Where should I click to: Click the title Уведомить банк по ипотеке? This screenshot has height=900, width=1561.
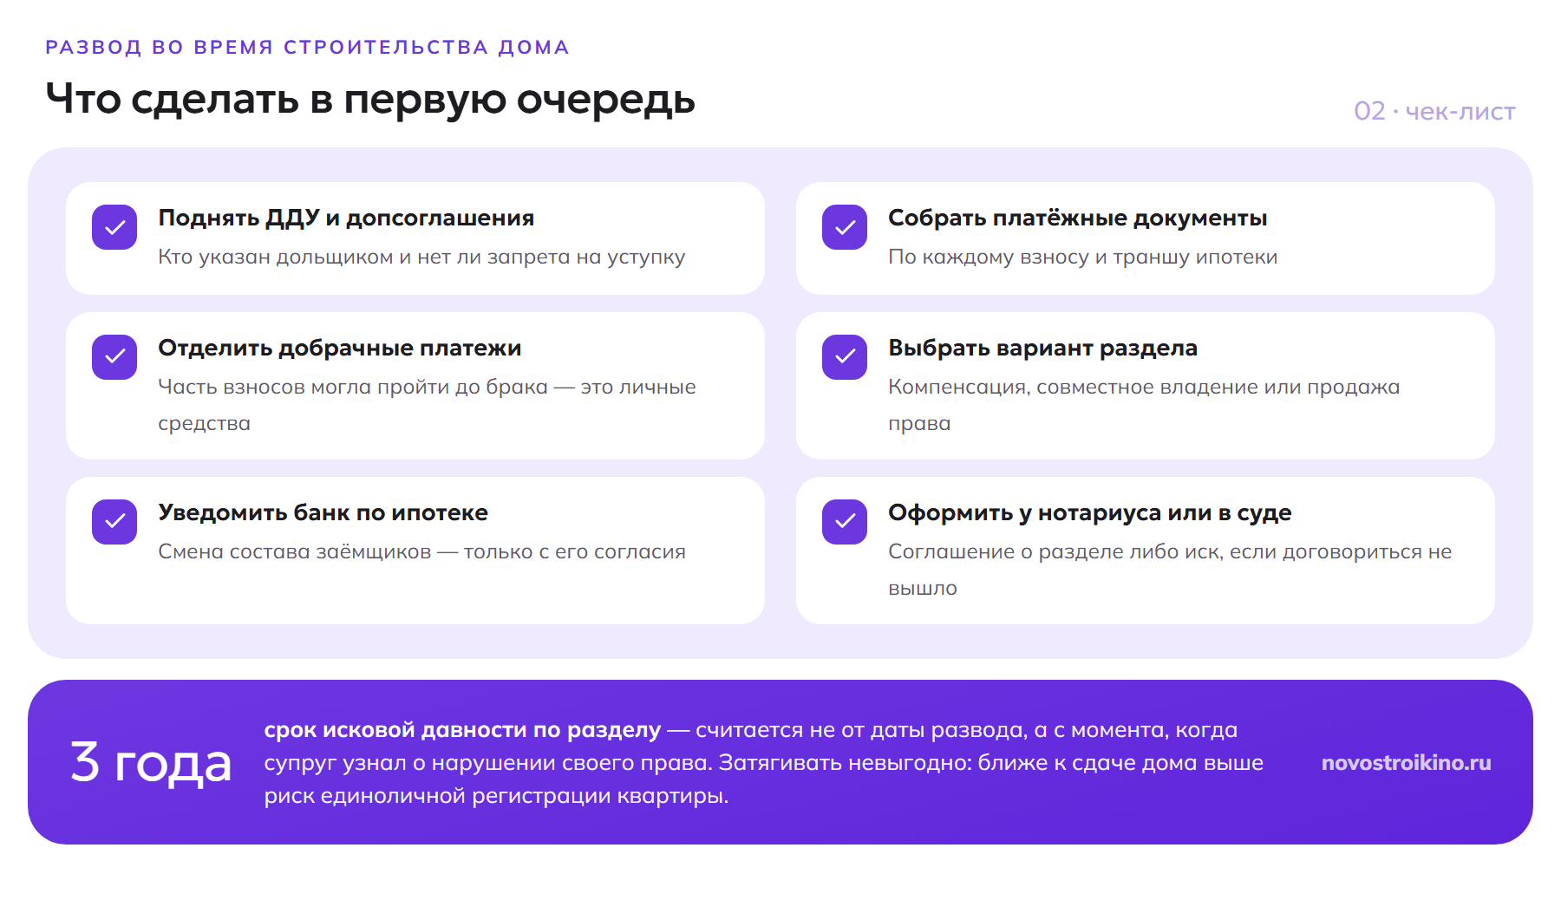pyautogui.click(x=323, y=513)
